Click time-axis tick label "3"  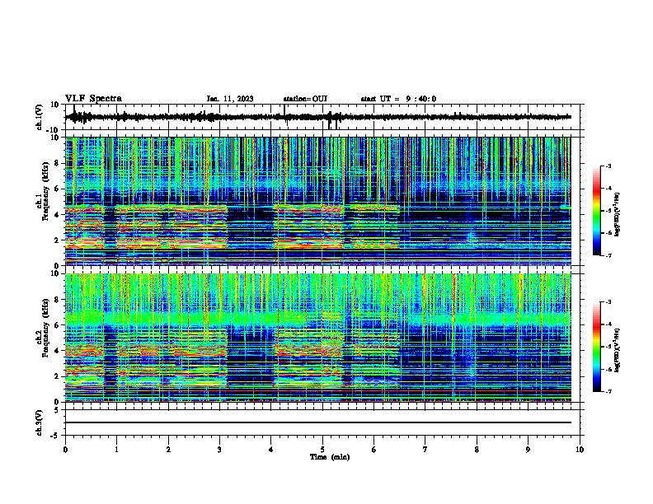[x=220, y=450]
